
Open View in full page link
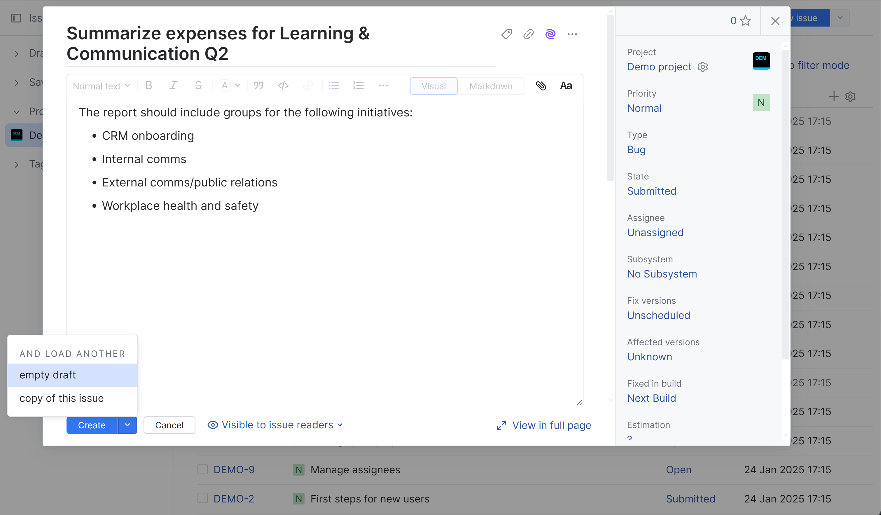coord(544,425)
